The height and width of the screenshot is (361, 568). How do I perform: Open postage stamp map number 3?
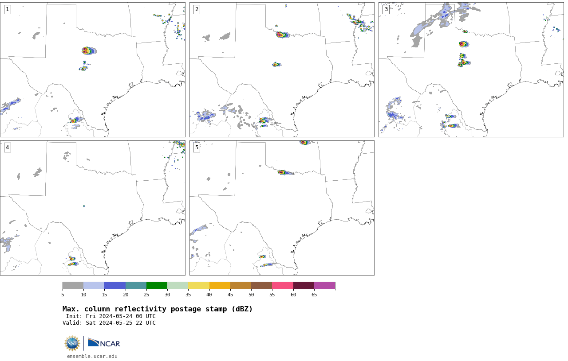click(471, 70)
